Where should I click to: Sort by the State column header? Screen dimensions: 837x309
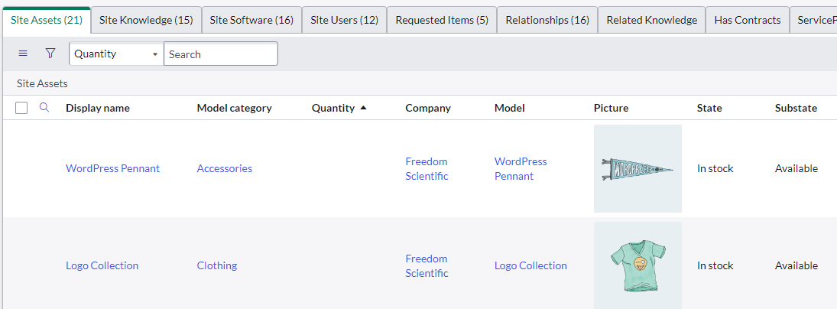tap(709, 108)
